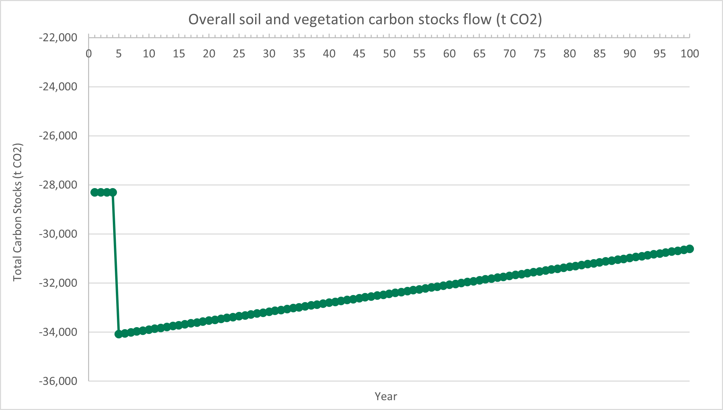Click the chart title text
The image size is (723, 410).
pos(365,20)
